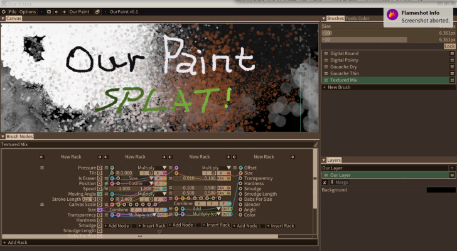Click the Merge layer button

click(339, 182)
